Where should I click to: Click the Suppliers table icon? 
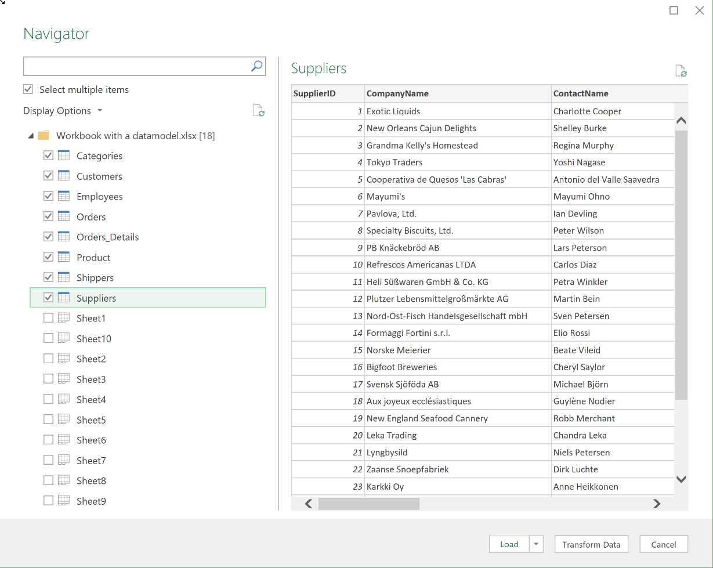[x=64, y=298]
